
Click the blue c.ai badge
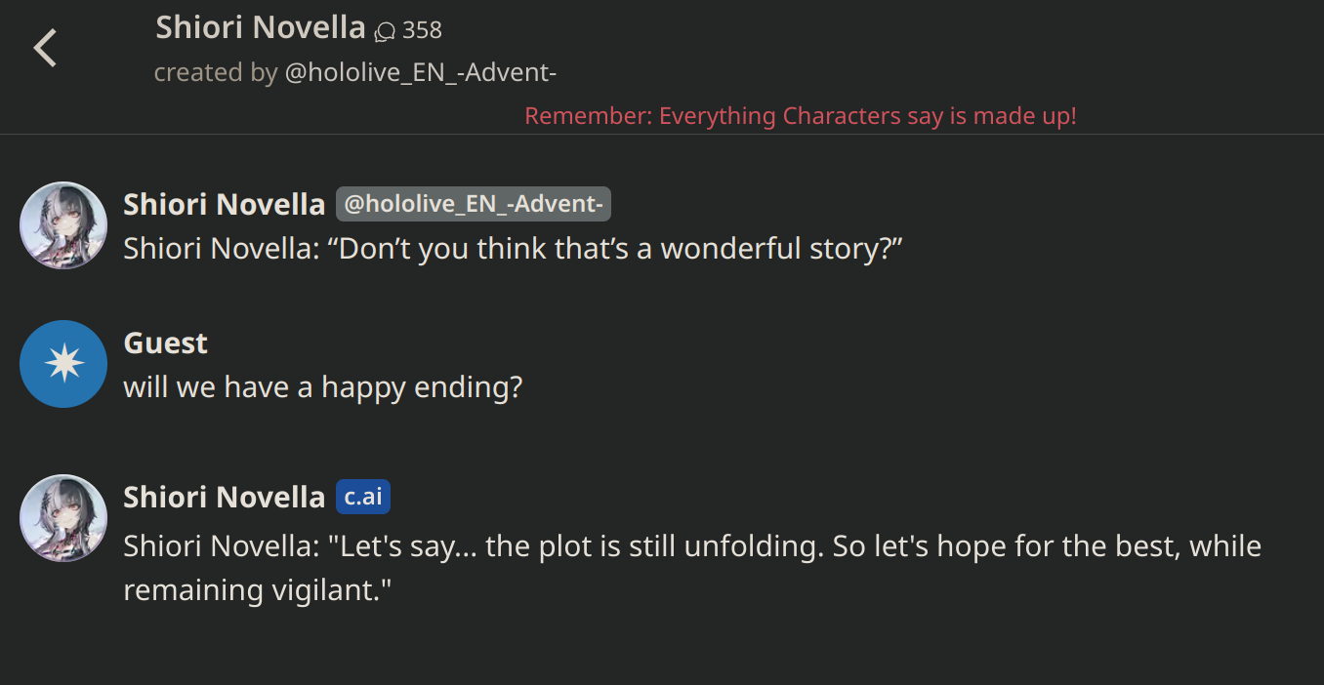363,497
